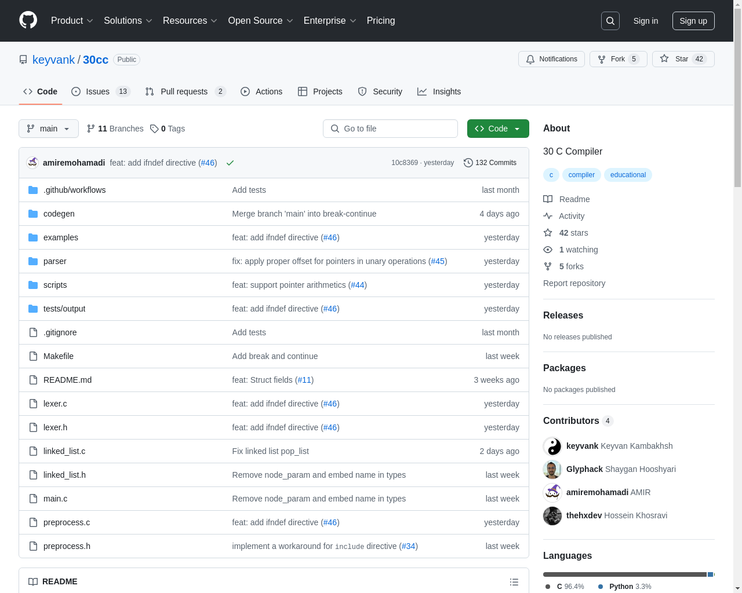Expand the Solutions menu
This screenshot has width=742, height=593.
128,21
